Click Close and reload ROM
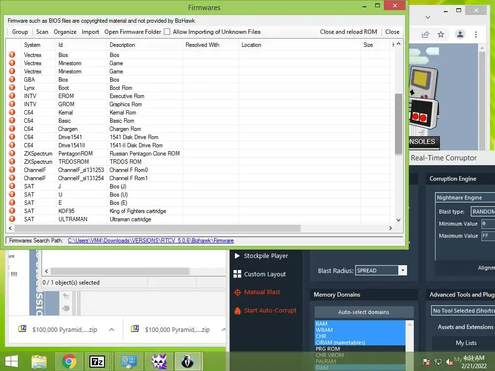The width and height of the screenshot is (495, 371). 349,32
